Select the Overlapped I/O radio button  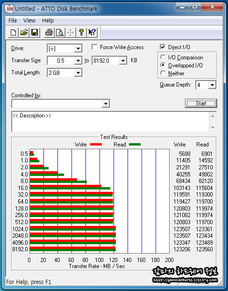(163, 65)
